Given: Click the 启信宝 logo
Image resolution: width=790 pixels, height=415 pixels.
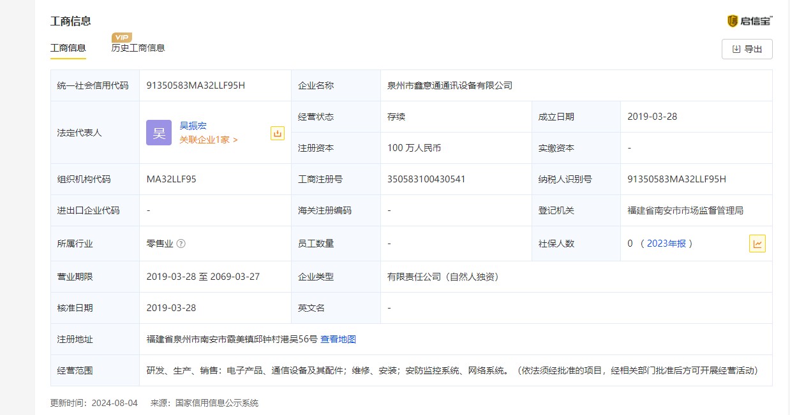Looking at the screenshot, I should pos(750,21).
